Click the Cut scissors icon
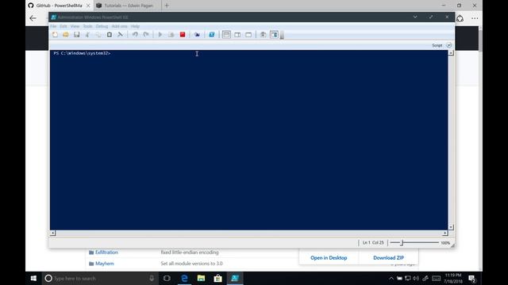 point(87,35)
